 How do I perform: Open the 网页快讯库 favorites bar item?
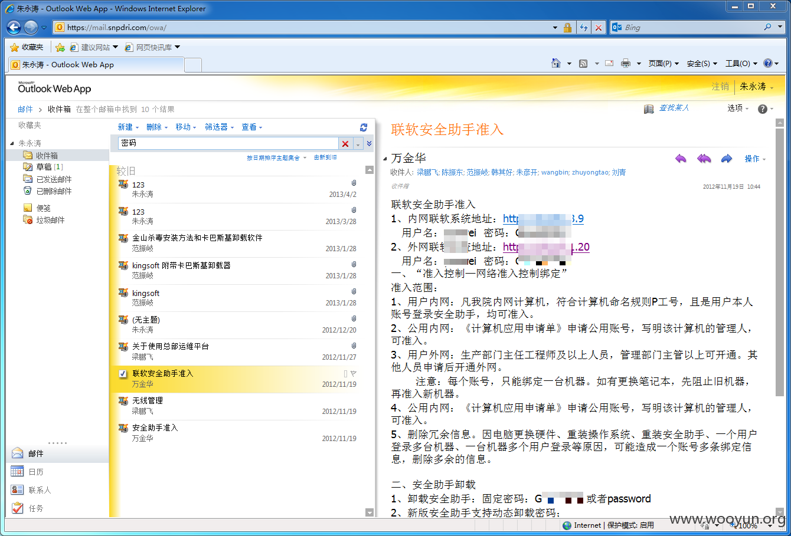click(153, 47)
